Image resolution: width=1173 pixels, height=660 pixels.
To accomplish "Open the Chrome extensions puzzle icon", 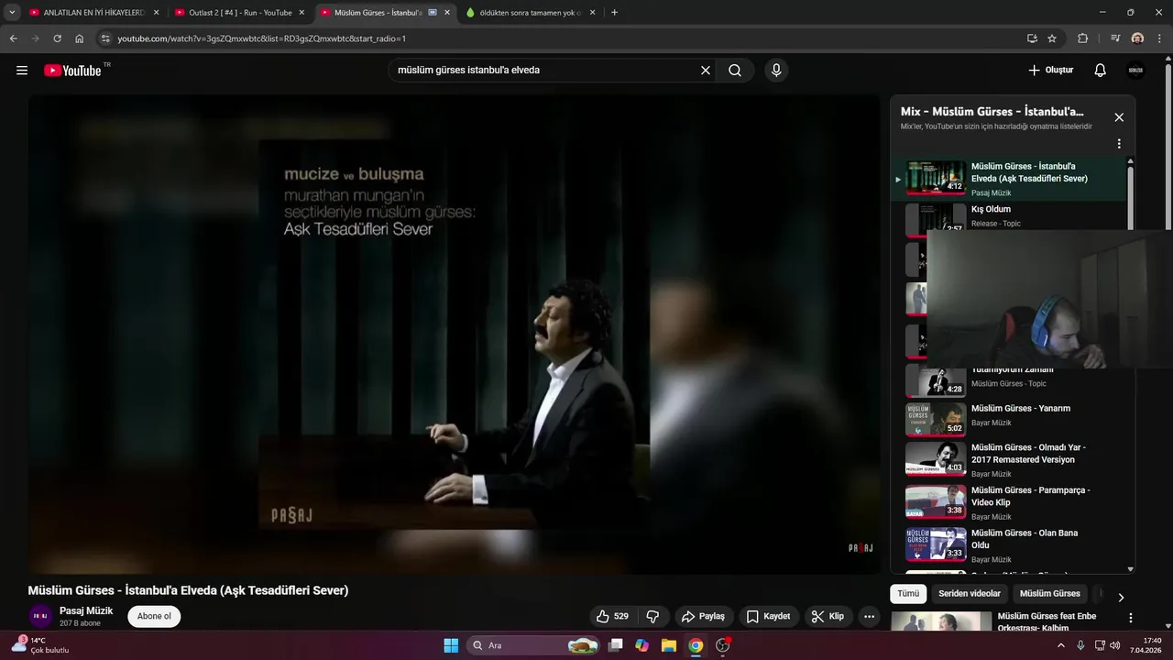I will click(x=1083, y=38).
